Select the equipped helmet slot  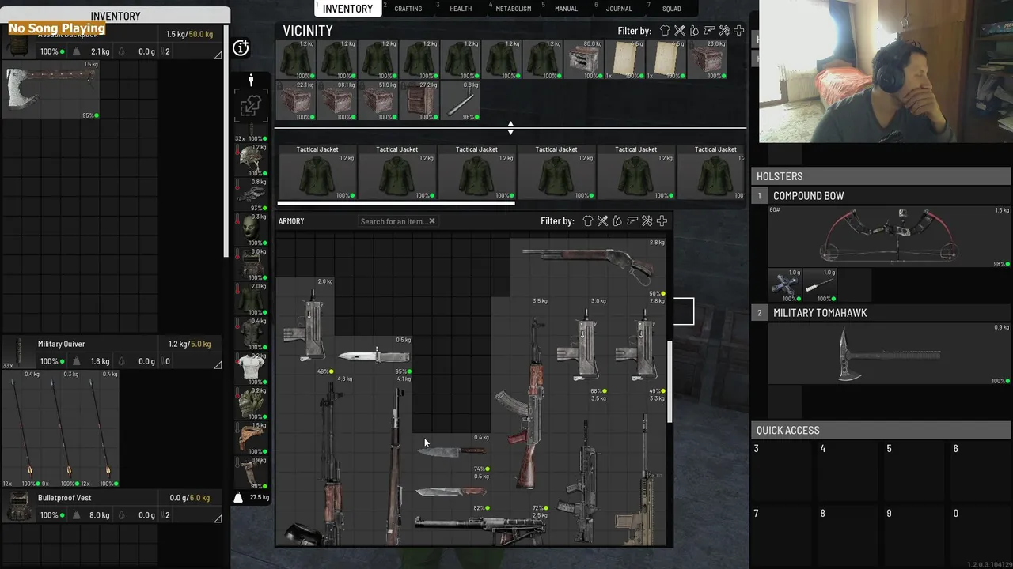pos(252,159)
